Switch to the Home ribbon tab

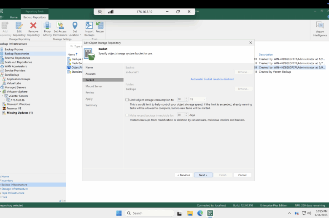[13, 17]
